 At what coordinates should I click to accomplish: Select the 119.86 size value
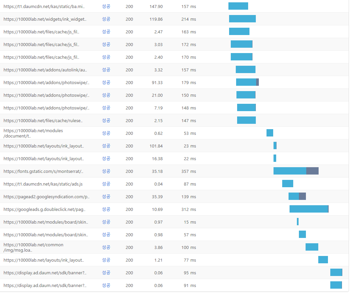[156, 19]
